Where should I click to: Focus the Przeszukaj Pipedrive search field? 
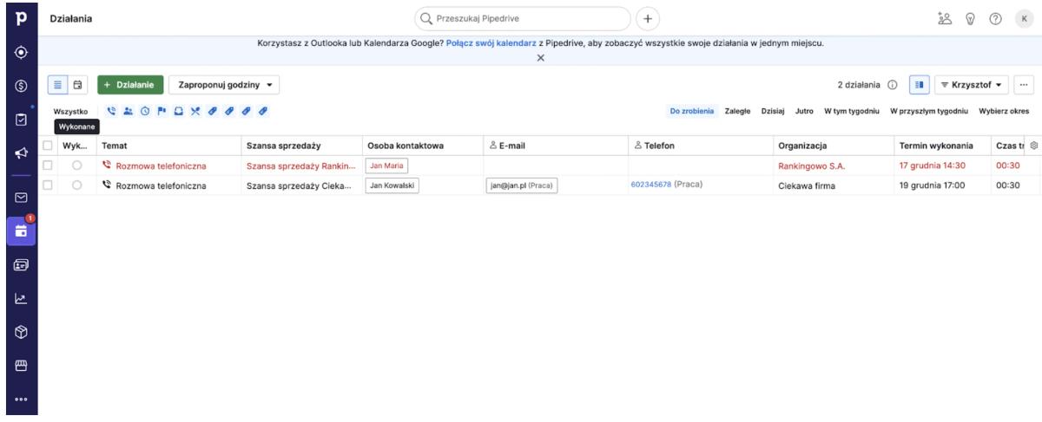coord(522,18)
